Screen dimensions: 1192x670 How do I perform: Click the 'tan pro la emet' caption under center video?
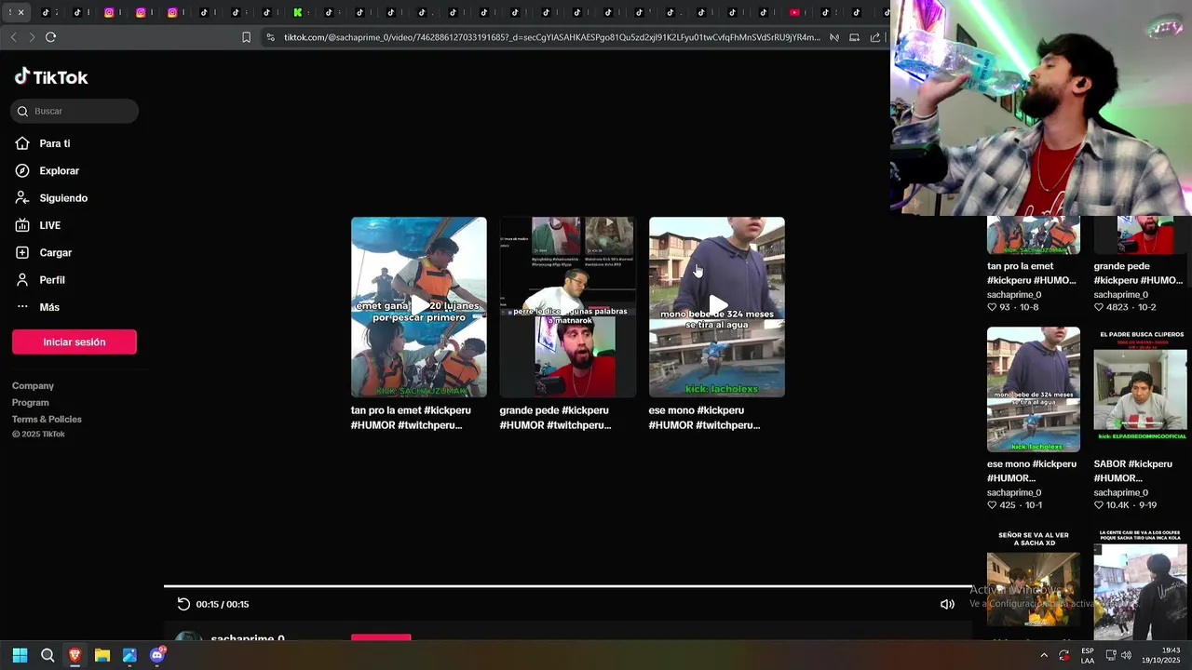pyautogui.click(x=411, y=418)
